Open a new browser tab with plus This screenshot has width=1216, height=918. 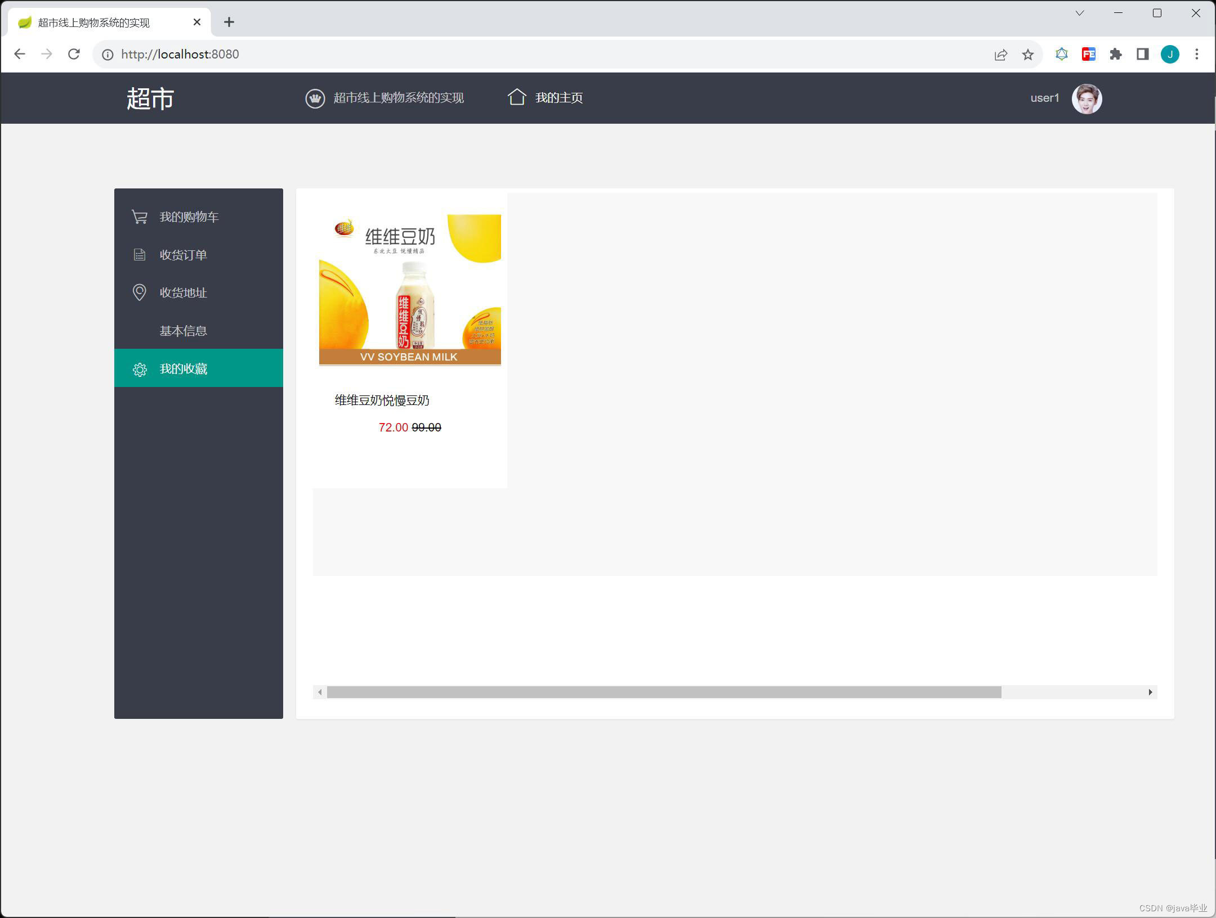click(x=229, y=22)
